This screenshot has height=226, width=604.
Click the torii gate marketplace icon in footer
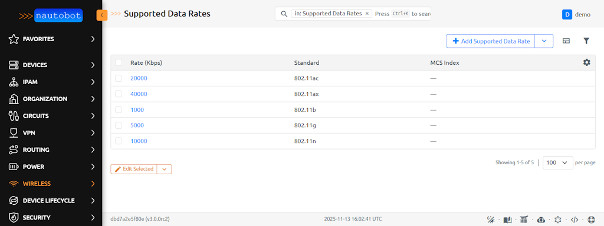click(x=524, y=220)
